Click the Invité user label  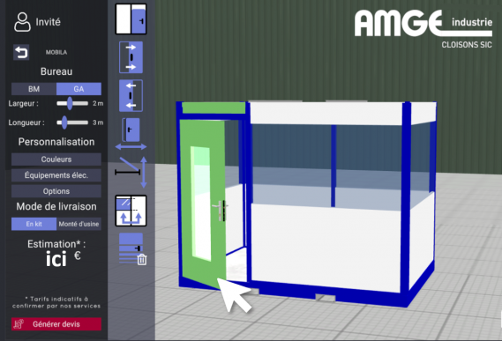coord(48,22)
